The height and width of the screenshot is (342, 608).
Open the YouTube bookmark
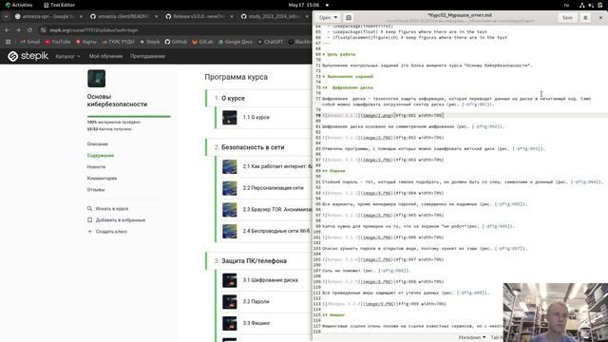(58, 42)
